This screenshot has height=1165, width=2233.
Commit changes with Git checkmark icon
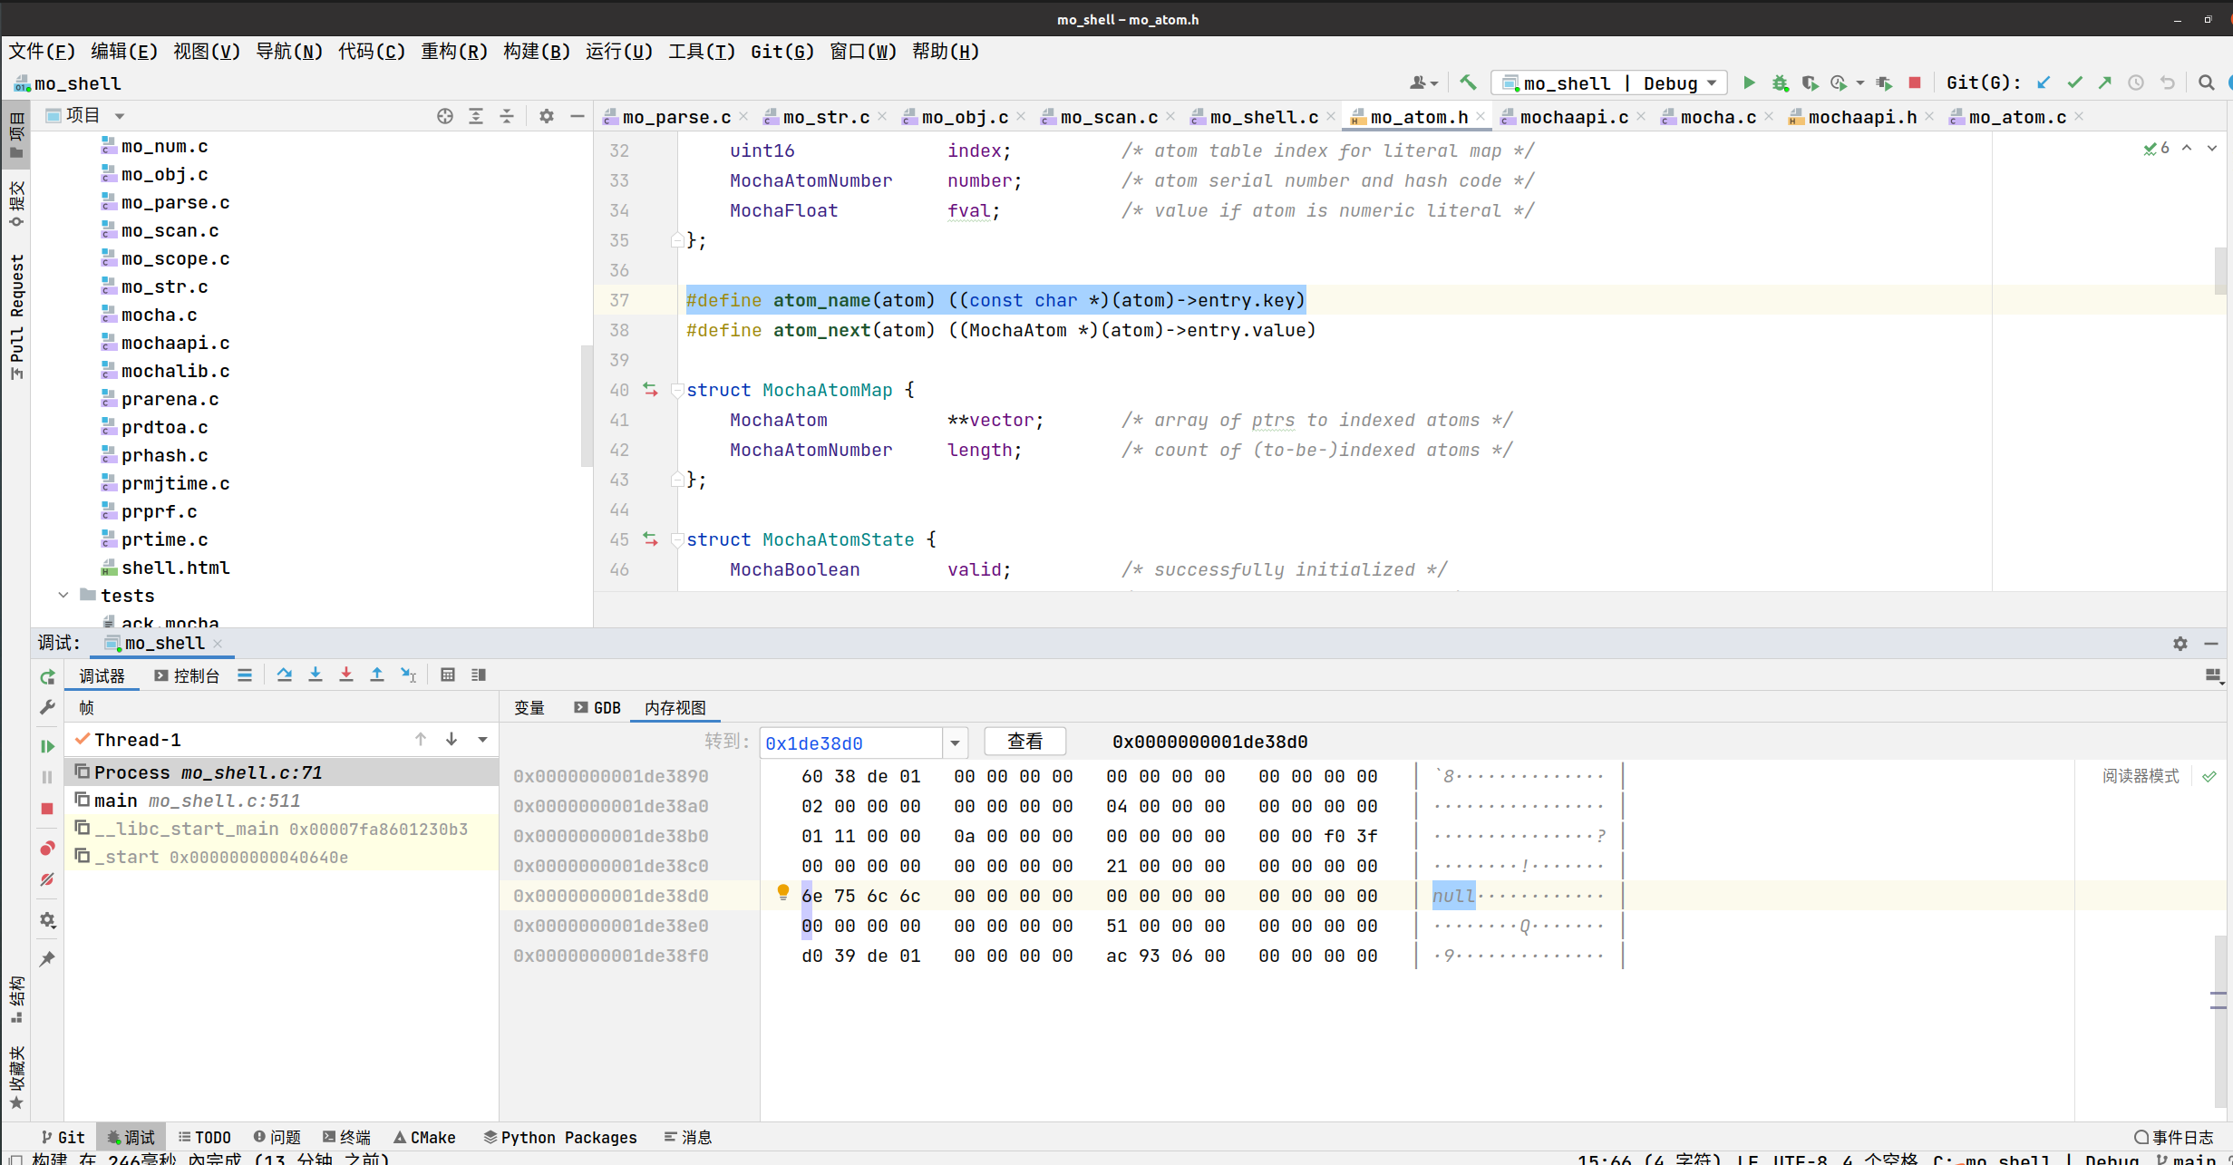tap(2074, 83)
